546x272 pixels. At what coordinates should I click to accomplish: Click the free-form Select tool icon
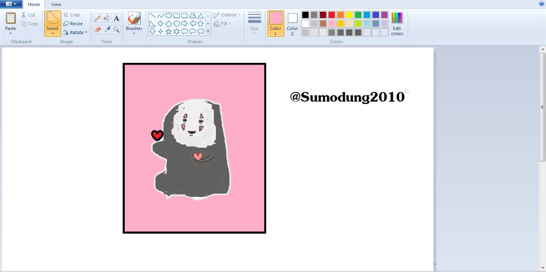pyautogui.click(x=53, y=18)
